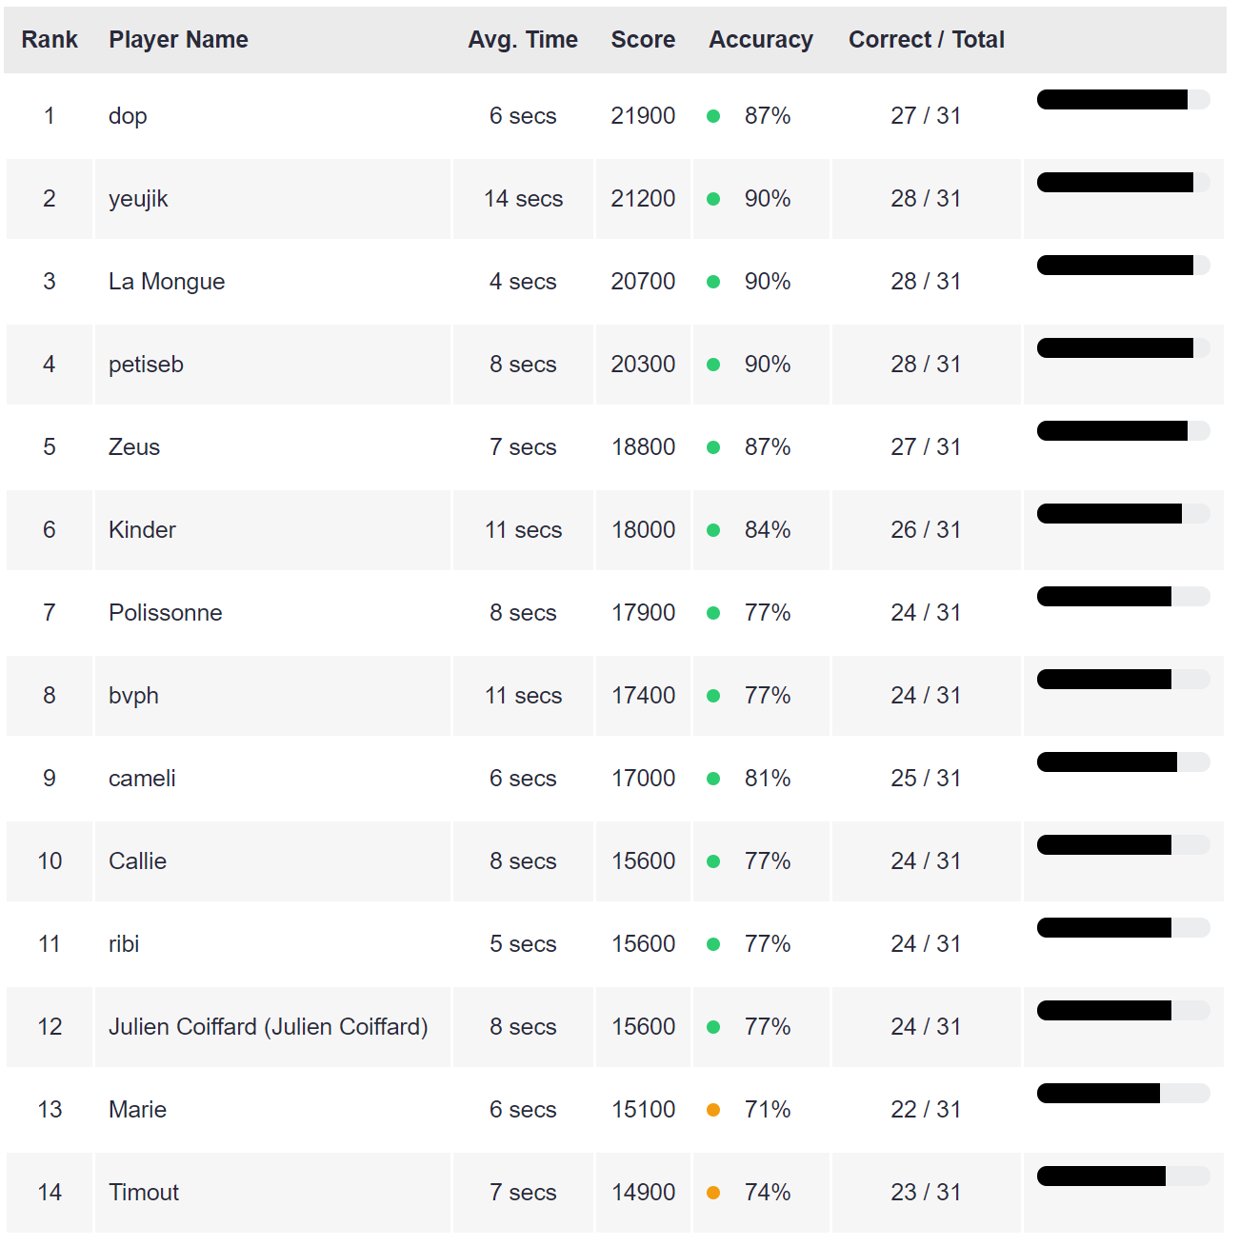Click the score 17400 for bvph
The image size is (1240, 1246).
coord(643,696)
